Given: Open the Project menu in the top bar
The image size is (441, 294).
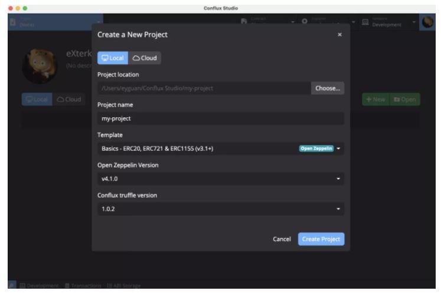Looking at the screenshot, I should point(55,22).
